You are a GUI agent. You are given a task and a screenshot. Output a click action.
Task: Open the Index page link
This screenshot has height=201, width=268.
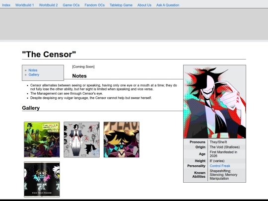point(6,5)
